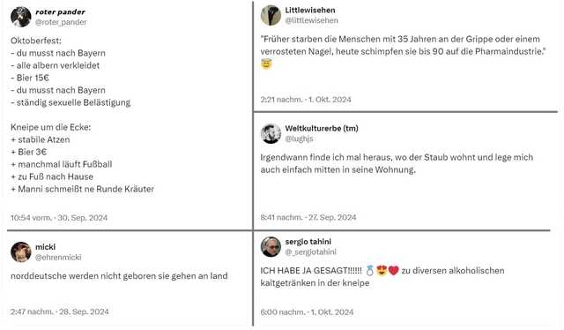Click display name roter pander
This screenshot has height=330, width=564.
click(60, 11)
